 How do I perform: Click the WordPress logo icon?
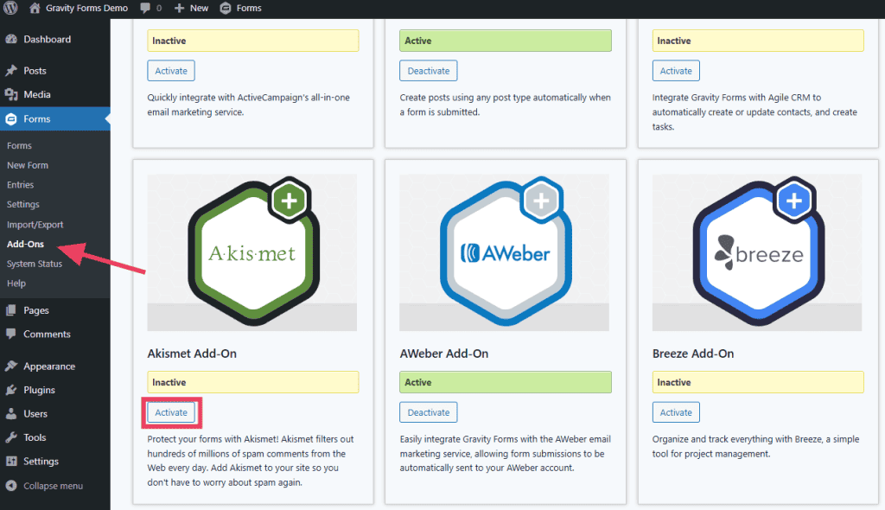coord(10,8)
